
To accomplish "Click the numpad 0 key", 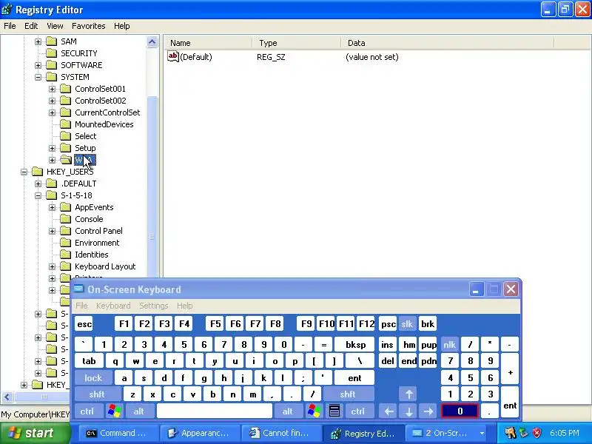I will pos(460,411).
